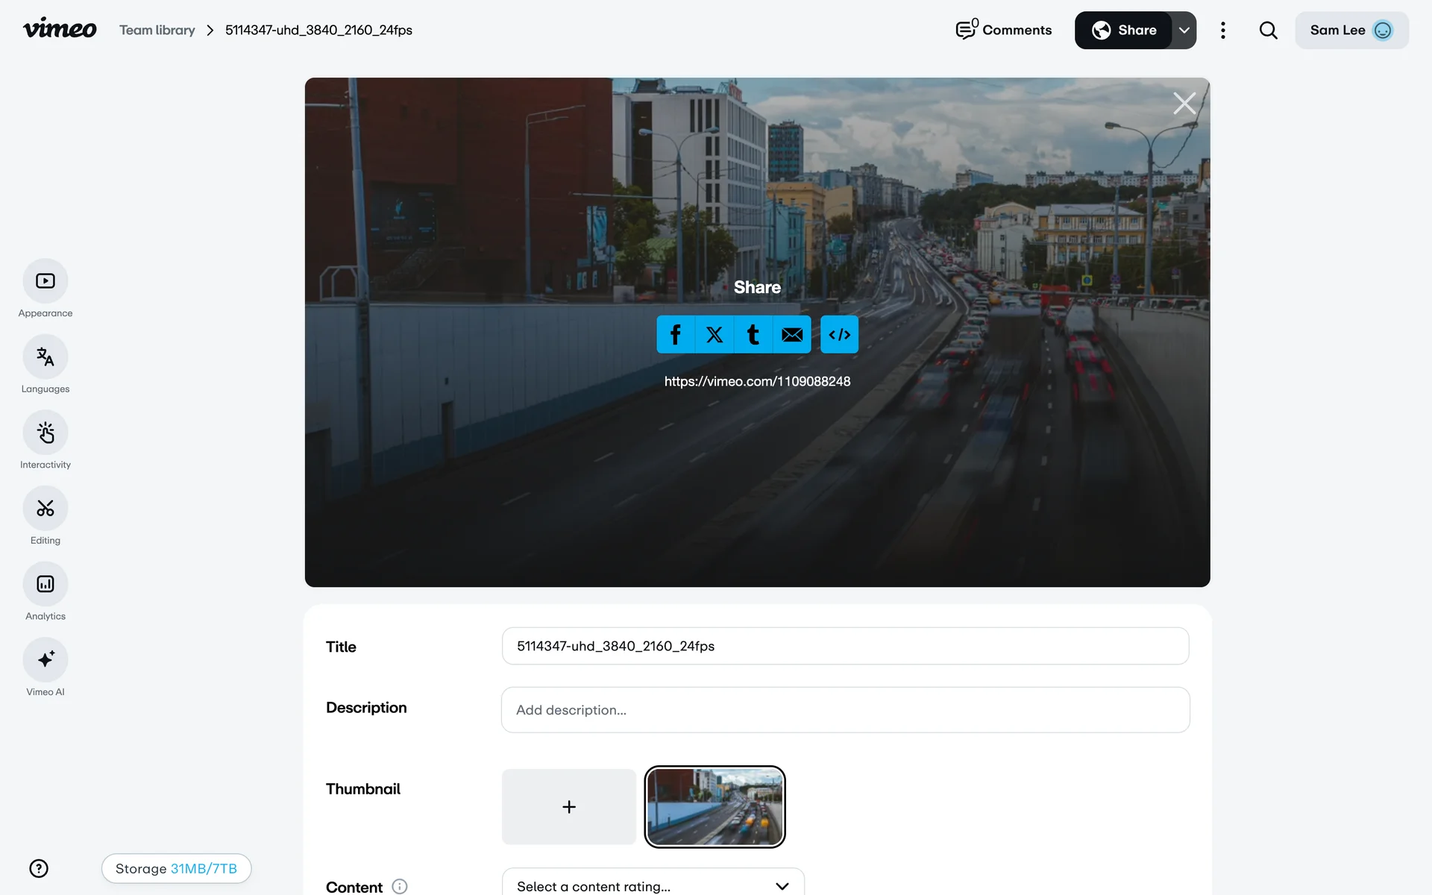Open the Sam Lee account menu
The height and width of the screenshot is (895, 1432).
tap(1351, 31)
